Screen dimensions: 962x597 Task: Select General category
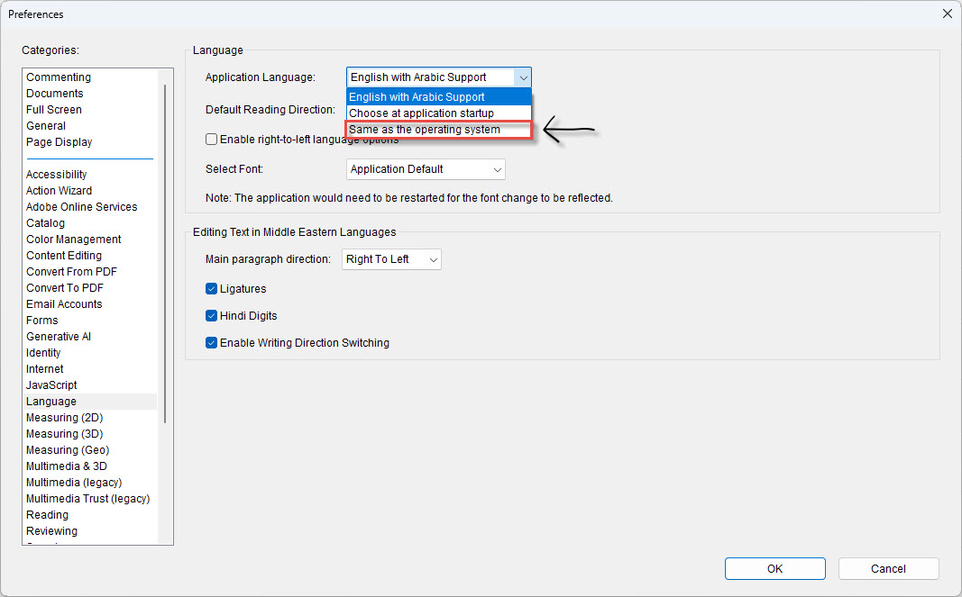click(46, 126)
